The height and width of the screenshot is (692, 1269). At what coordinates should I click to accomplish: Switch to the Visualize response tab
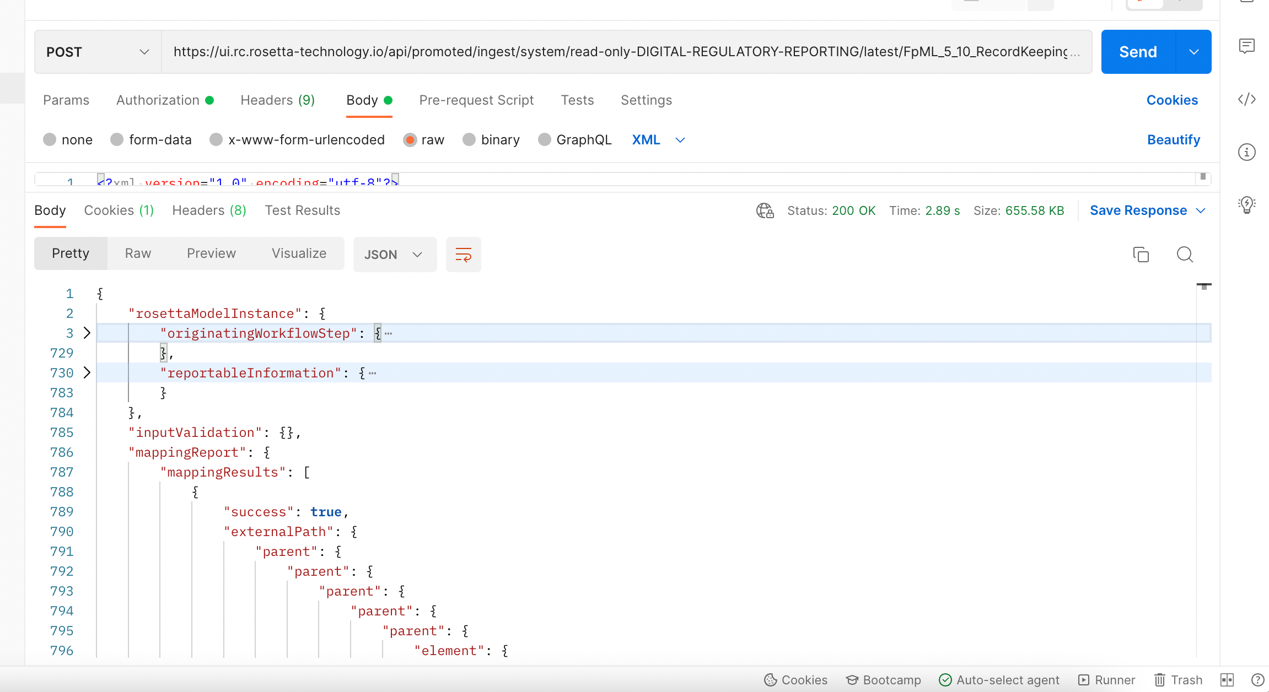pyautogui.click(x=298, y=253)
